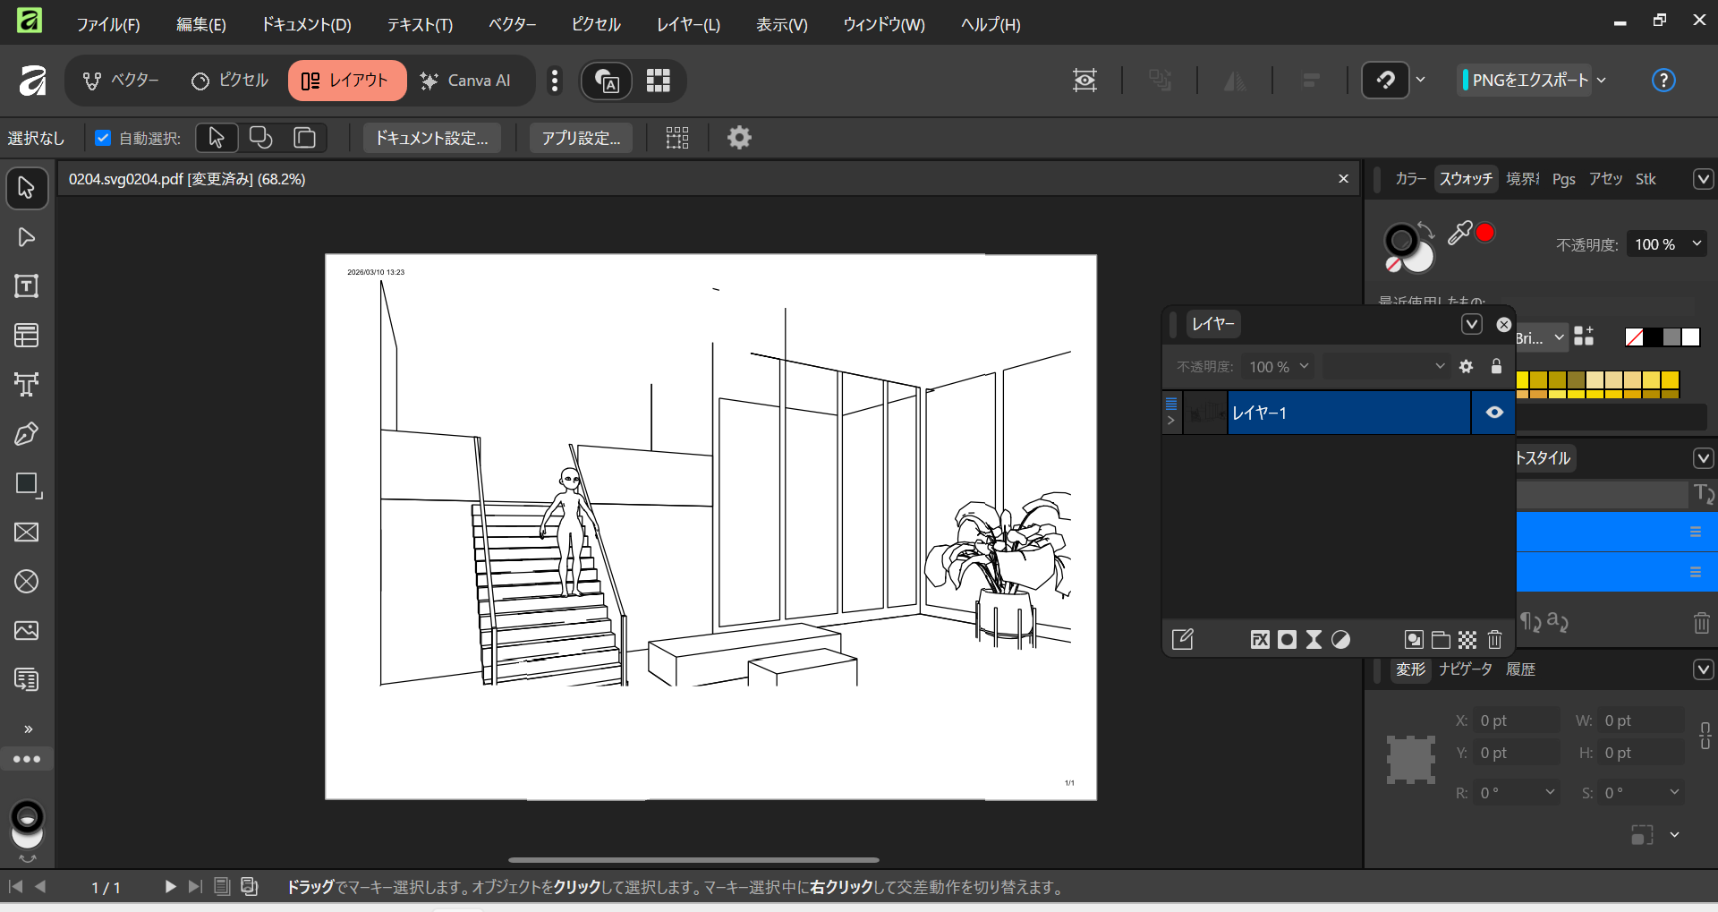This screenshot has height=912, width=1718.
Task: Open the gear settings icon in context toolbar
Action: click(739, 138)
